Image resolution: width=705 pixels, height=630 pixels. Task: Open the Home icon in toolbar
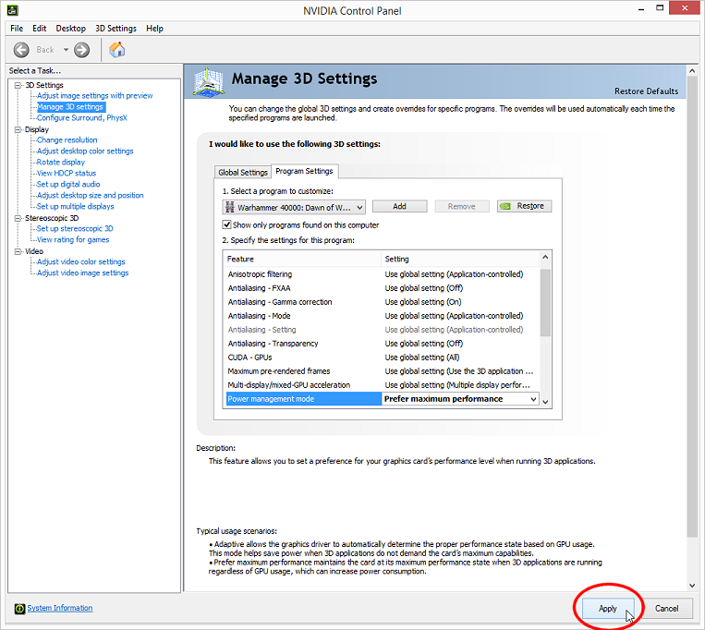[117, 50]
